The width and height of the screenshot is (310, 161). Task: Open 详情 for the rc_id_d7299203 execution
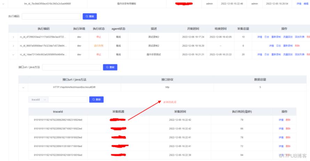click(x=259, y=37)
